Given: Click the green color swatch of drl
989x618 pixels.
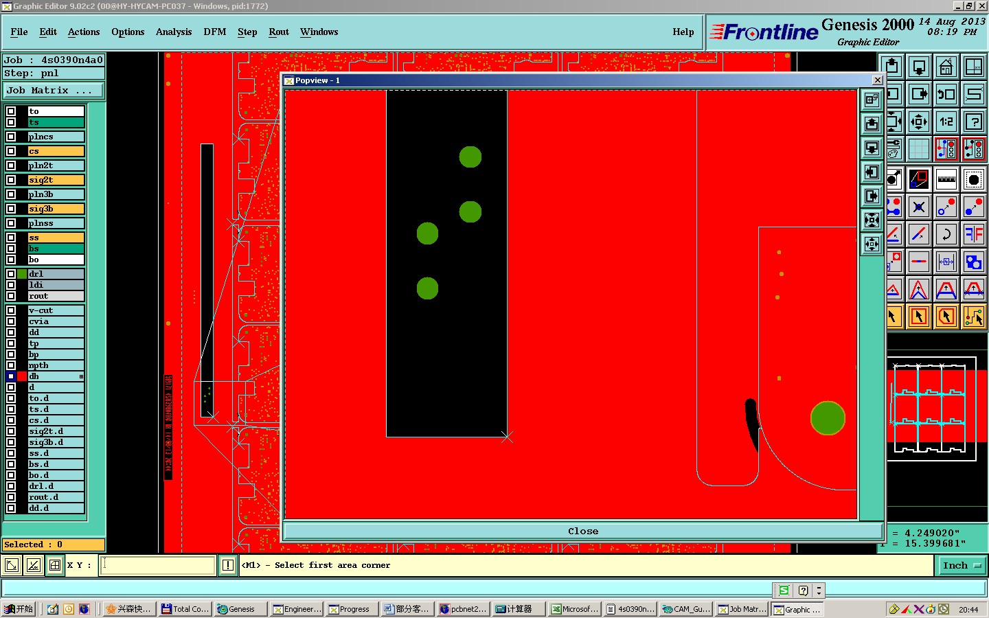Looking at the screenshot, I should [22, 274].
